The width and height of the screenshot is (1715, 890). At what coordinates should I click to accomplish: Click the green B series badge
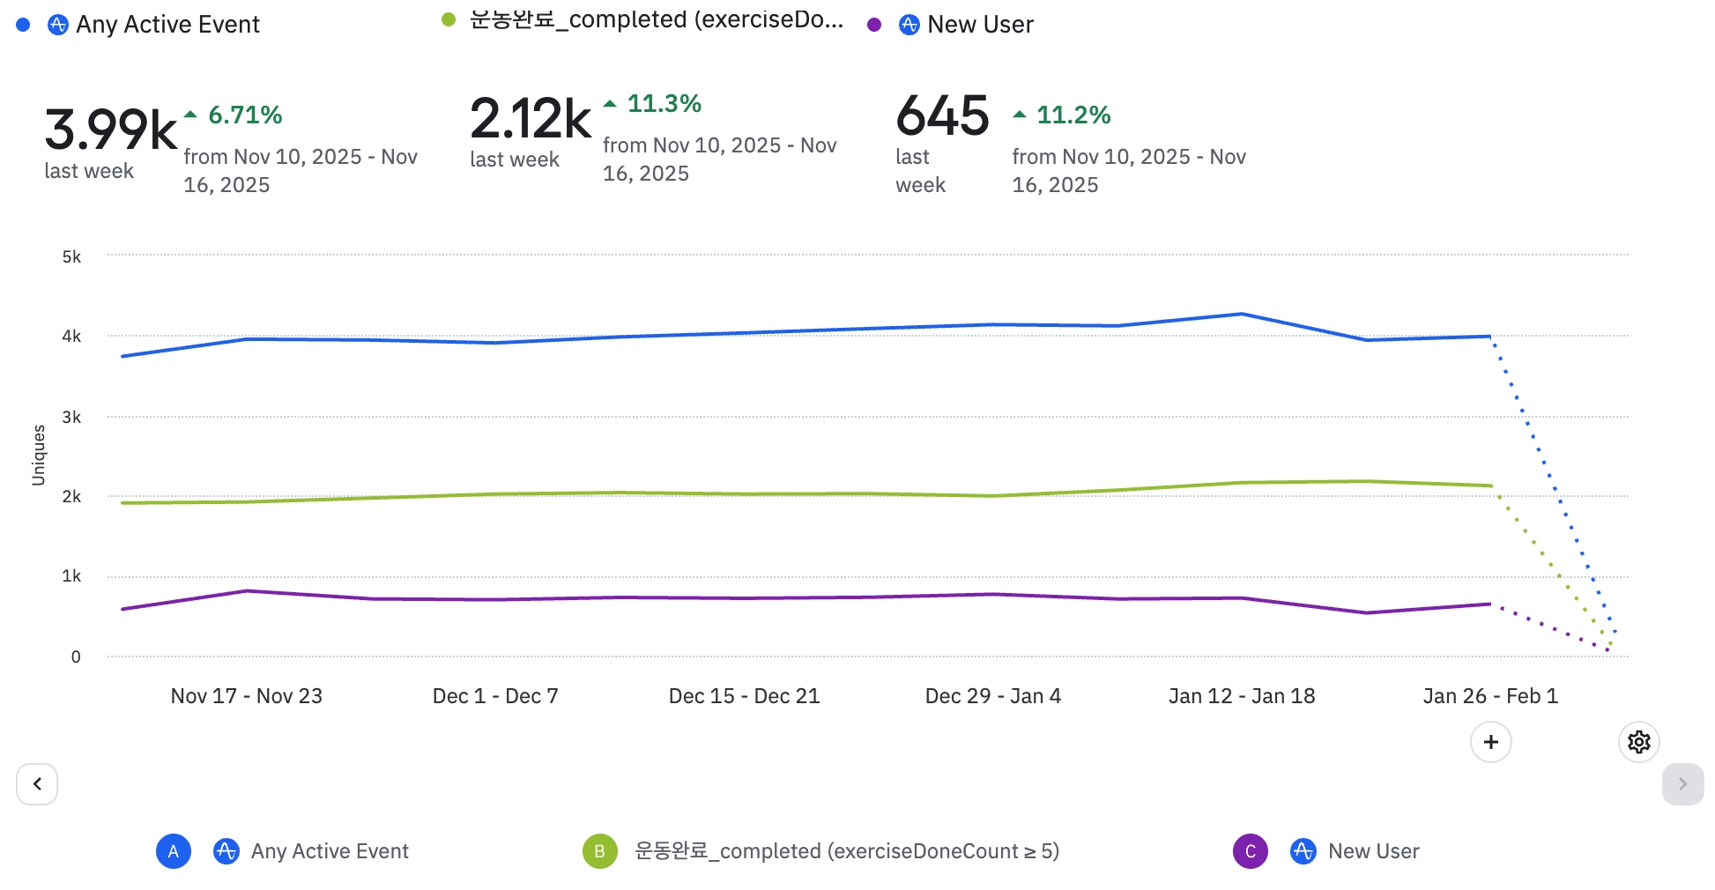tap(599, 851)
